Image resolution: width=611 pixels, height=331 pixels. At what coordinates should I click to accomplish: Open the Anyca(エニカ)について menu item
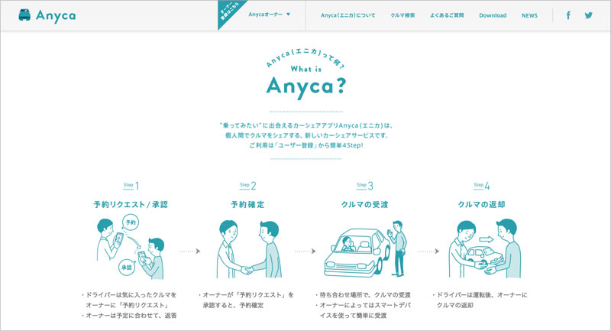[x=348, y=15]
